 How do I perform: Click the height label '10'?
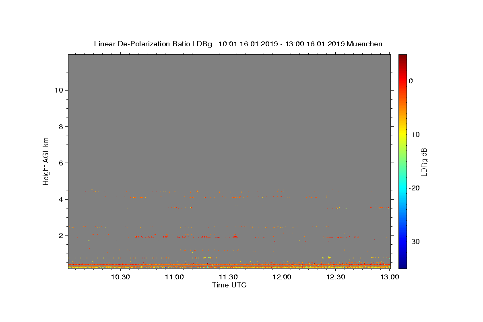coord(60,90)
